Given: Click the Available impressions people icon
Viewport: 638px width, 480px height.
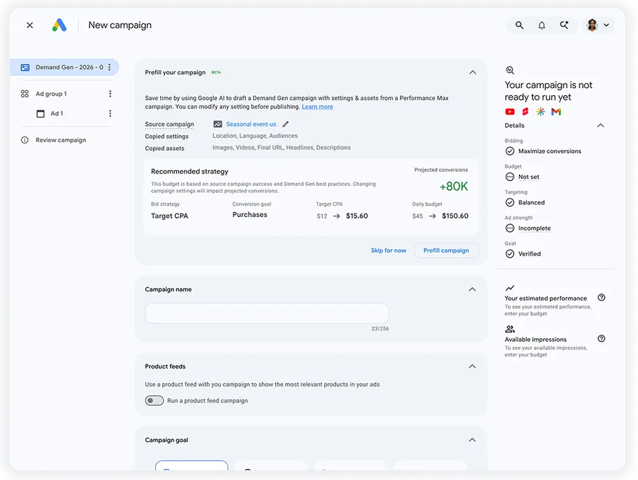Looking at the screenshot, I should point(510,329).
